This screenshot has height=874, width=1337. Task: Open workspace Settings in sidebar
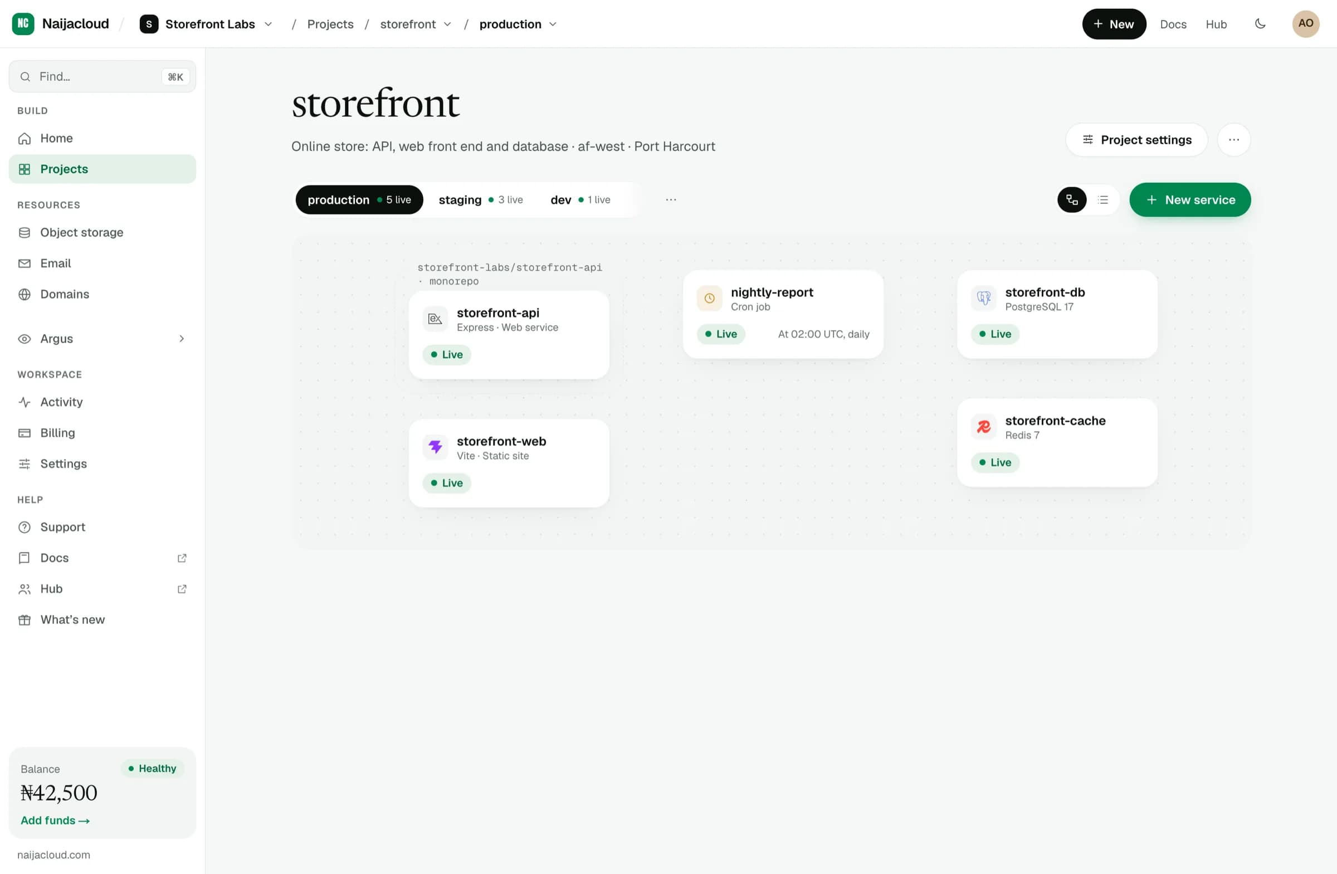[x=103, y=464]
